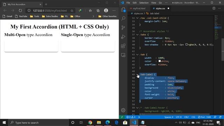The image size is (224, 126).
Task: Open the Office bookmark folder
Action: (75, 16)
